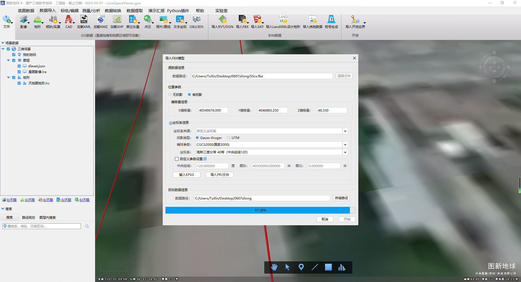Screen dimensions: 521x282
Task: Select the 加载SHP tool
Action: [117, 22]
